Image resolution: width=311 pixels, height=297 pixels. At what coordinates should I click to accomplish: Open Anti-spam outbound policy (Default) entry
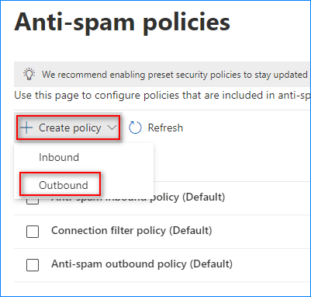pyautogui.click(x=142, y=264)
